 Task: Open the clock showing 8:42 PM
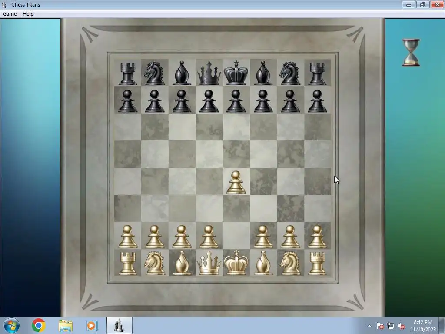pyautogui.click(x=423, y=326)
